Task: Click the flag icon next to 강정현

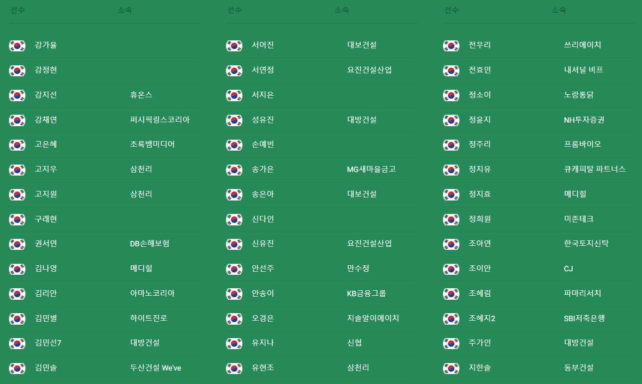Action: point(17,71)
